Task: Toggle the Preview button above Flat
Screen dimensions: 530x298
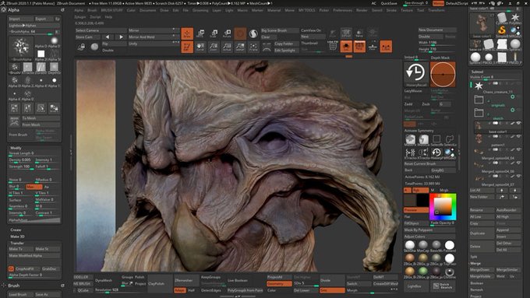Action: click(x=416, y=210)
